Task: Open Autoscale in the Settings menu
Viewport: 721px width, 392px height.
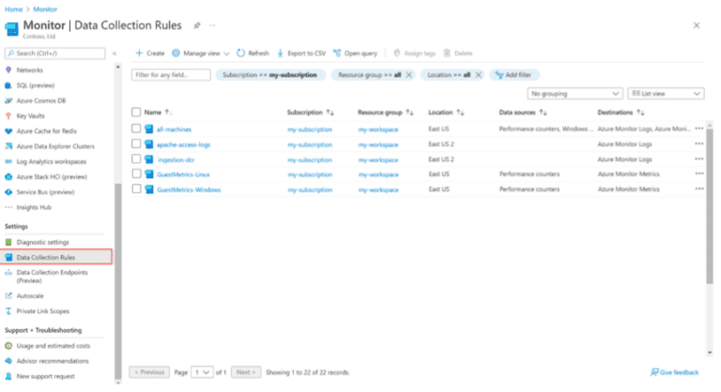Action: 30,295
